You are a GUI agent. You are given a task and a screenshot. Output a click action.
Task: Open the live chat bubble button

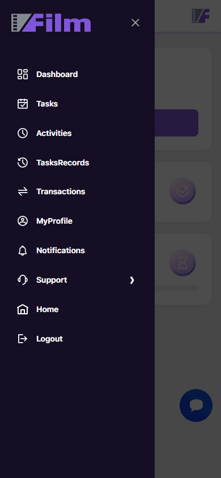coord(196,406)
